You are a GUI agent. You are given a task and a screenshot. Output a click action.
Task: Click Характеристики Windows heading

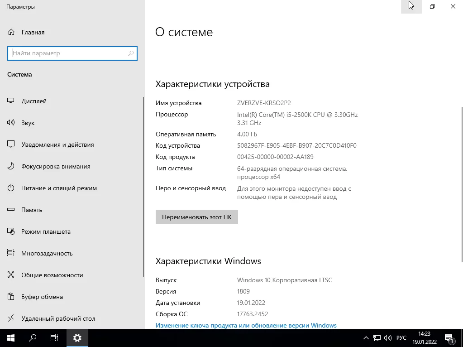pyautogui.click(x=208, y=261)
